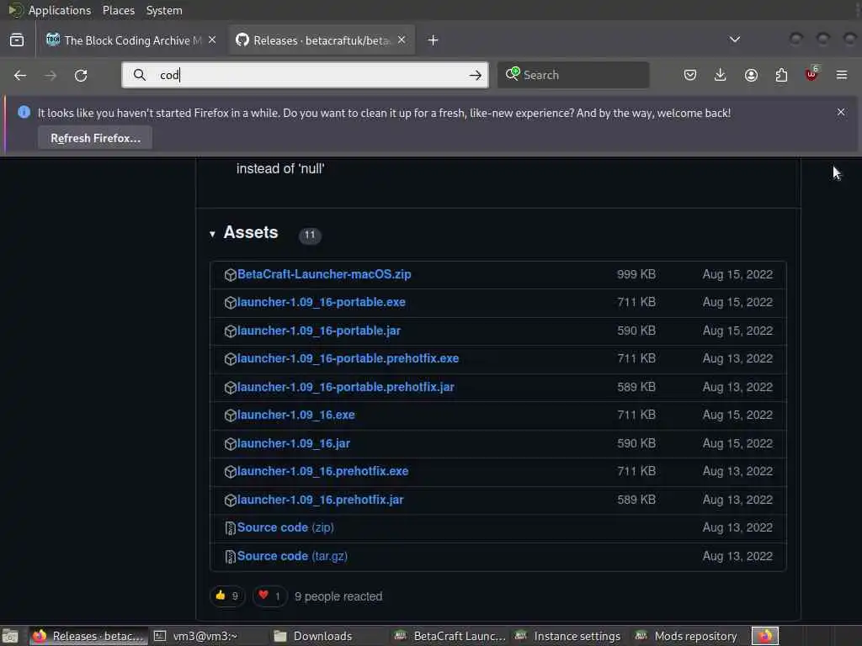862x646 pixels.
Task: Click the Firefox workspace switcher icon
Action: tap(765, 636)
